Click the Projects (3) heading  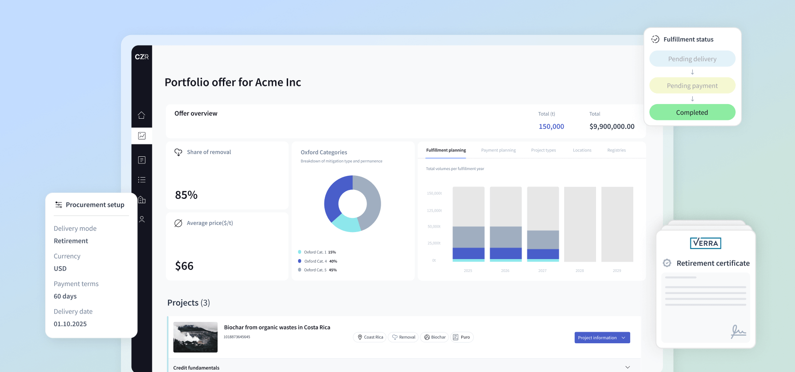point(189,303)
